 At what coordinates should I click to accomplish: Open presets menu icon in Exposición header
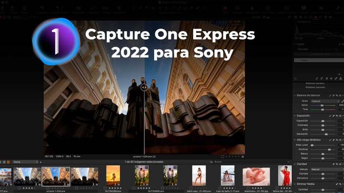(340, 116)
